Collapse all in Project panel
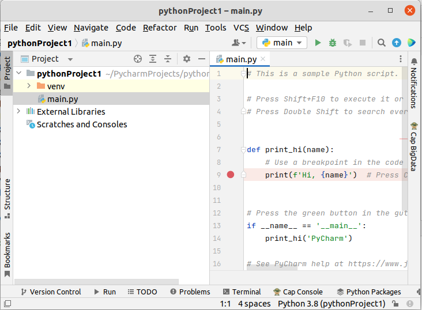422x310 pixels. point(168,59)
